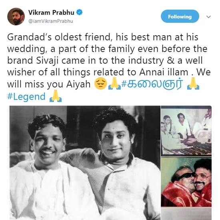Click the tweet text mentioning Annai illam
Screen dimensions: 220x220
tap(109, 66)
